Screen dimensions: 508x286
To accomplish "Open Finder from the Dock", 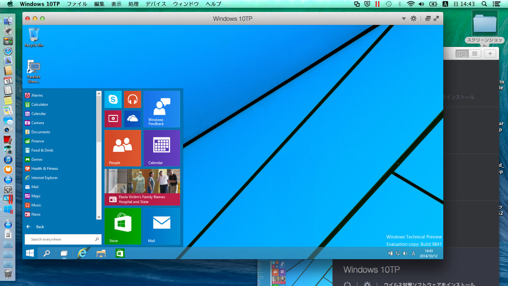I will 8,21.
